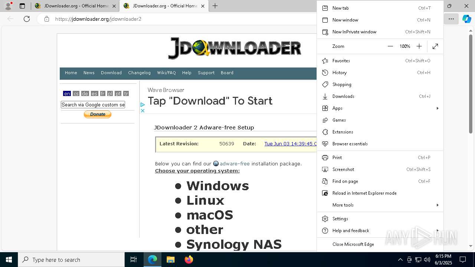Reload the page with the refresh icon

coord(27,19)
